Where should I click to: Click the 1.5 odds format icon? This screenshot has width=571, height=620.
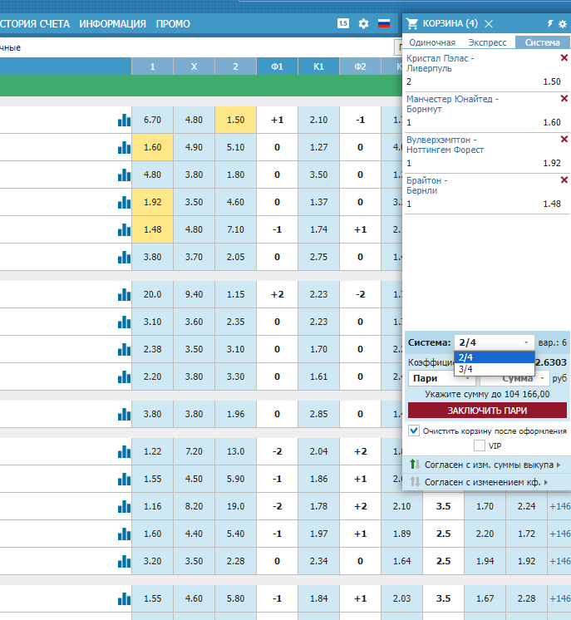click(x=342, y=24)
